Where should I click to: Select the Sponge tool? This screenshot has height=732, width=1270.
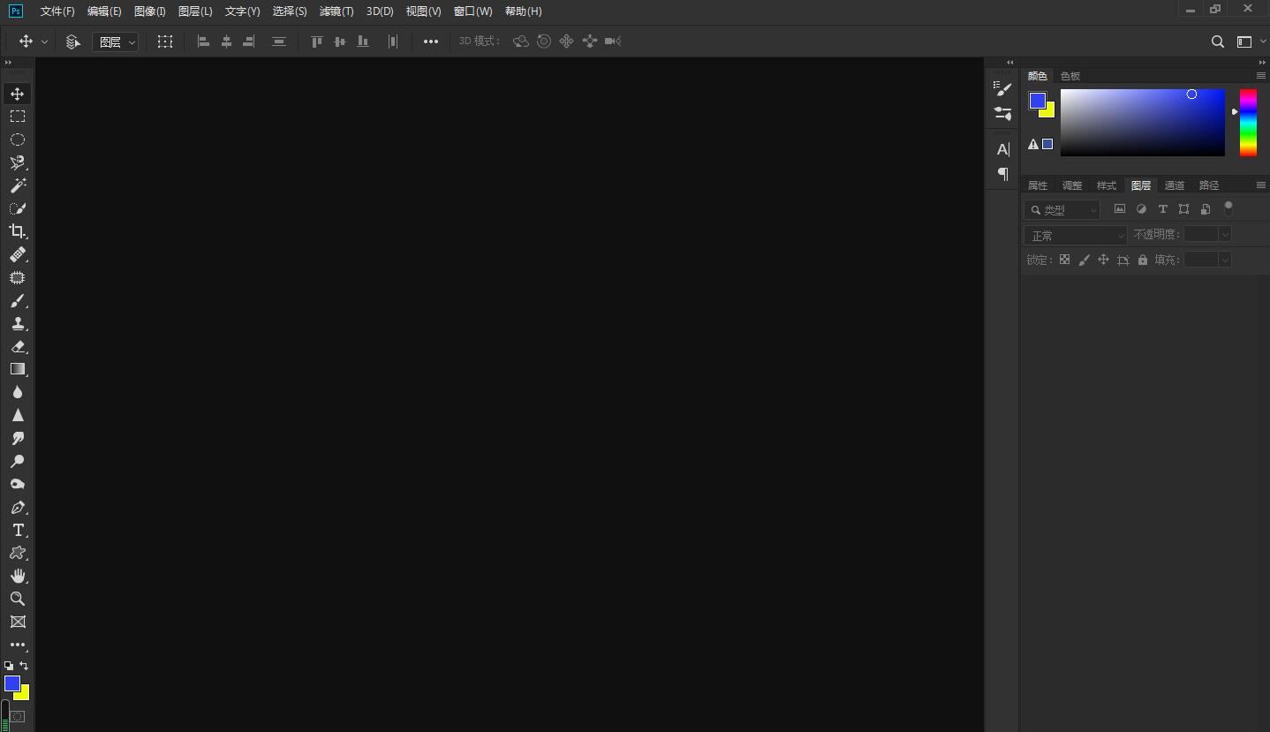coord(17,484)
